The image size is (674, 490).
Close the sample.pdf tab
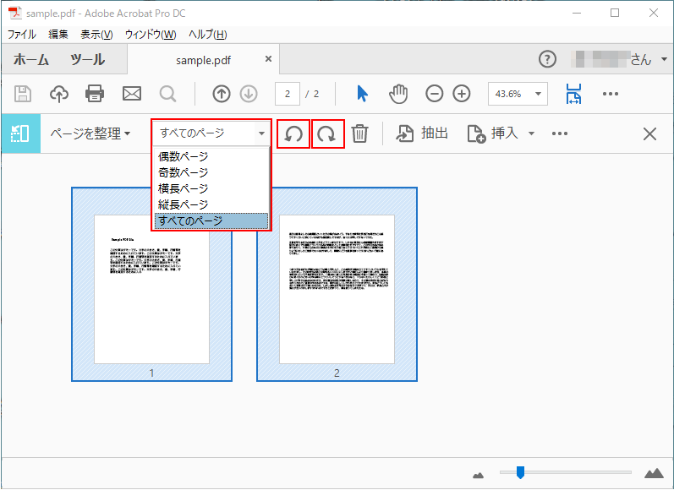[268, 59]
